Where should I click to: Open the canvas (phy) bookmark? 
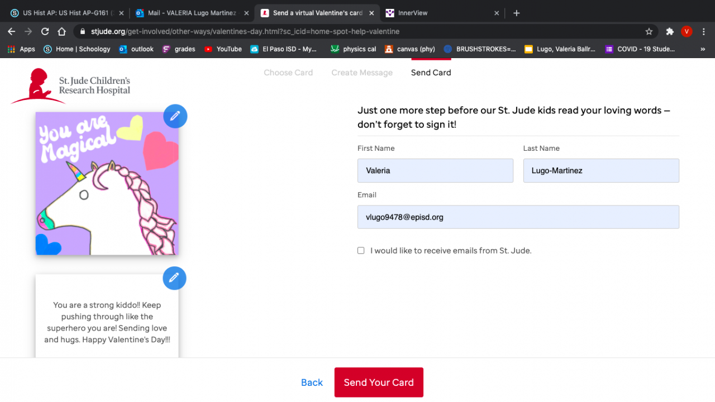410,49
